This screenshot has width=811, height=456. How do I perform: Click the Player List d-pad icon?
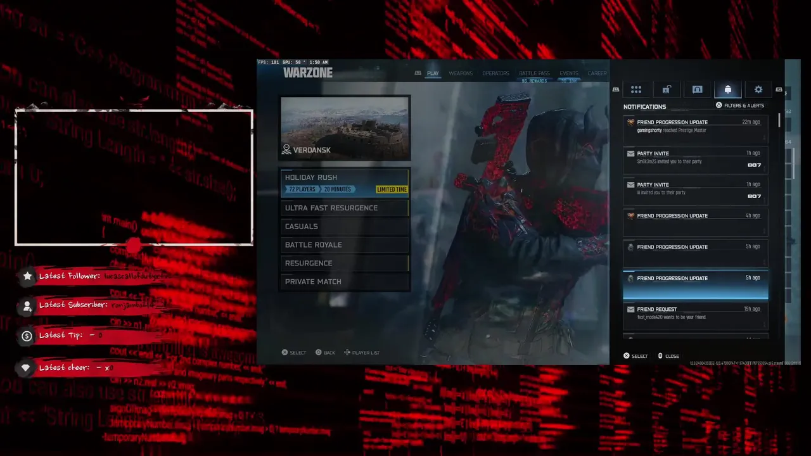pyautogui.click(x=347, y=352)
